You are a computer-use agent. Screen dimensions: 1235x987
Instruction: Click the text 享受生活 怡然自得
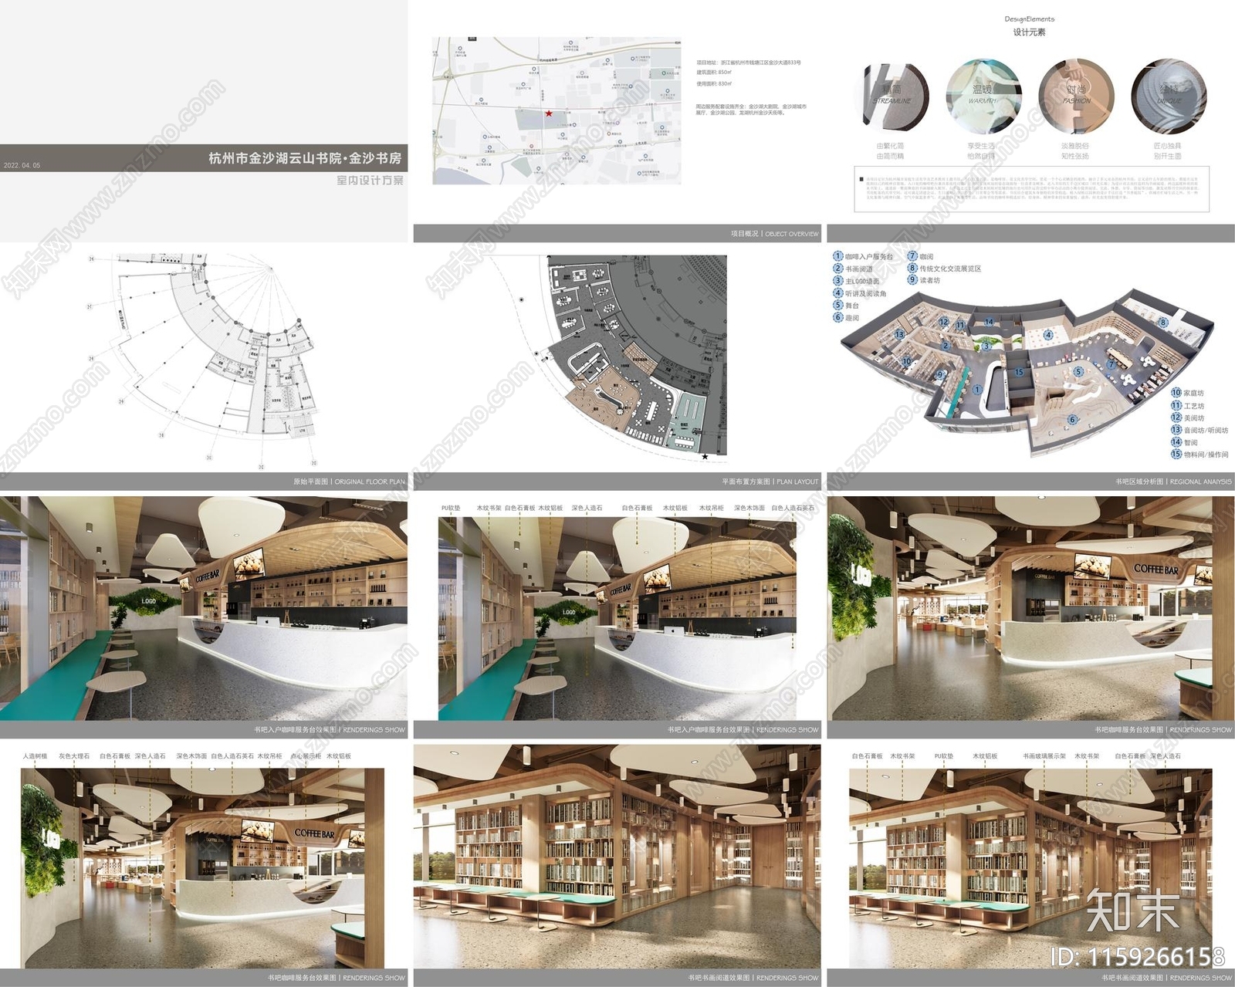click(x=981, y=150)
